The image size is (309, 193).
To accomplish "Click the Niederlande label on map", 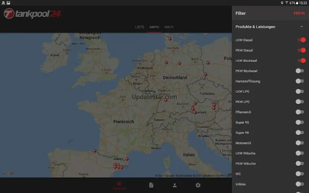I will 145,68.
